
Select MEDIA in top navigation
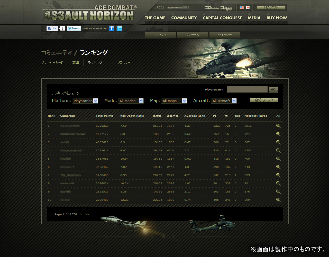pyautogui.click(x=254, y=18)
